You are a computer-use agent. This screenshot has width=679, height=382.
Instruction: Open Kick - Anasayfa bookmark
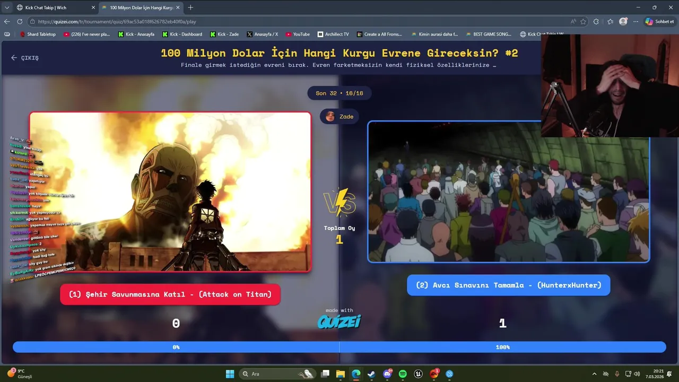point(136,34)
